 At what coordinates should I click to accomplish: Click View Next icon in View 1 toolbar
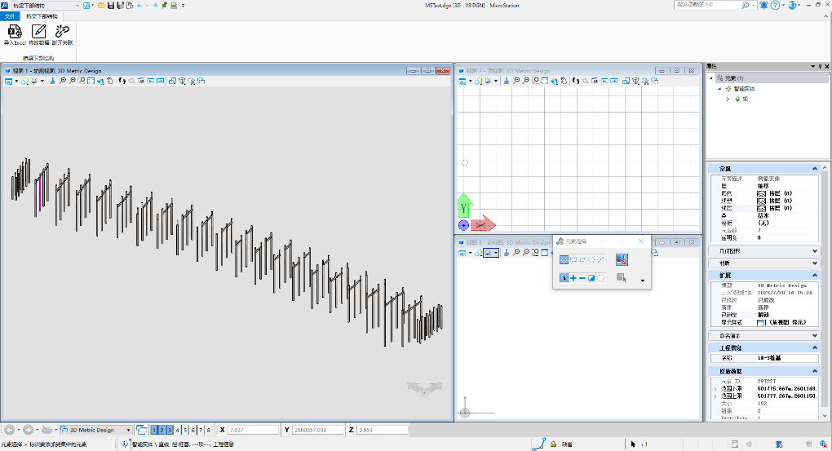[x=160, y=82]
